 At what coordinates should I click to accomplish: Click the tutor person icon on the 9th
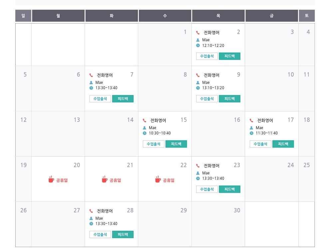coord(198,83)
